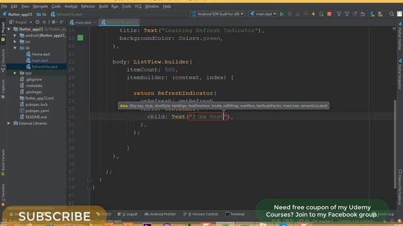Click the scroll-from-source target icon in Project panel
This screenshot has height=226, width=403.
click(x=38, y=23)
